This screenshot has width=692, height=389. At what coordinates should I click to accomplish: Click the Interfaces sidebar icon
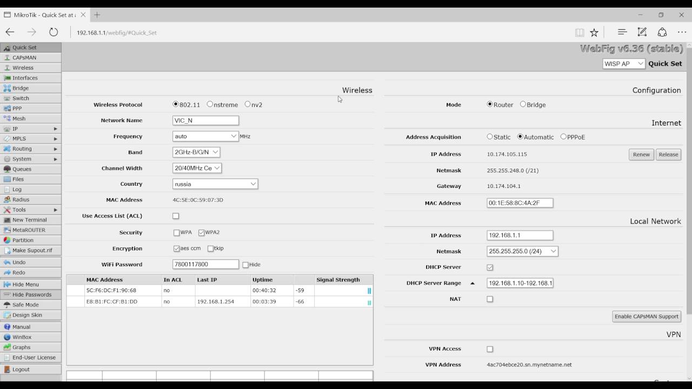point(7,78)
